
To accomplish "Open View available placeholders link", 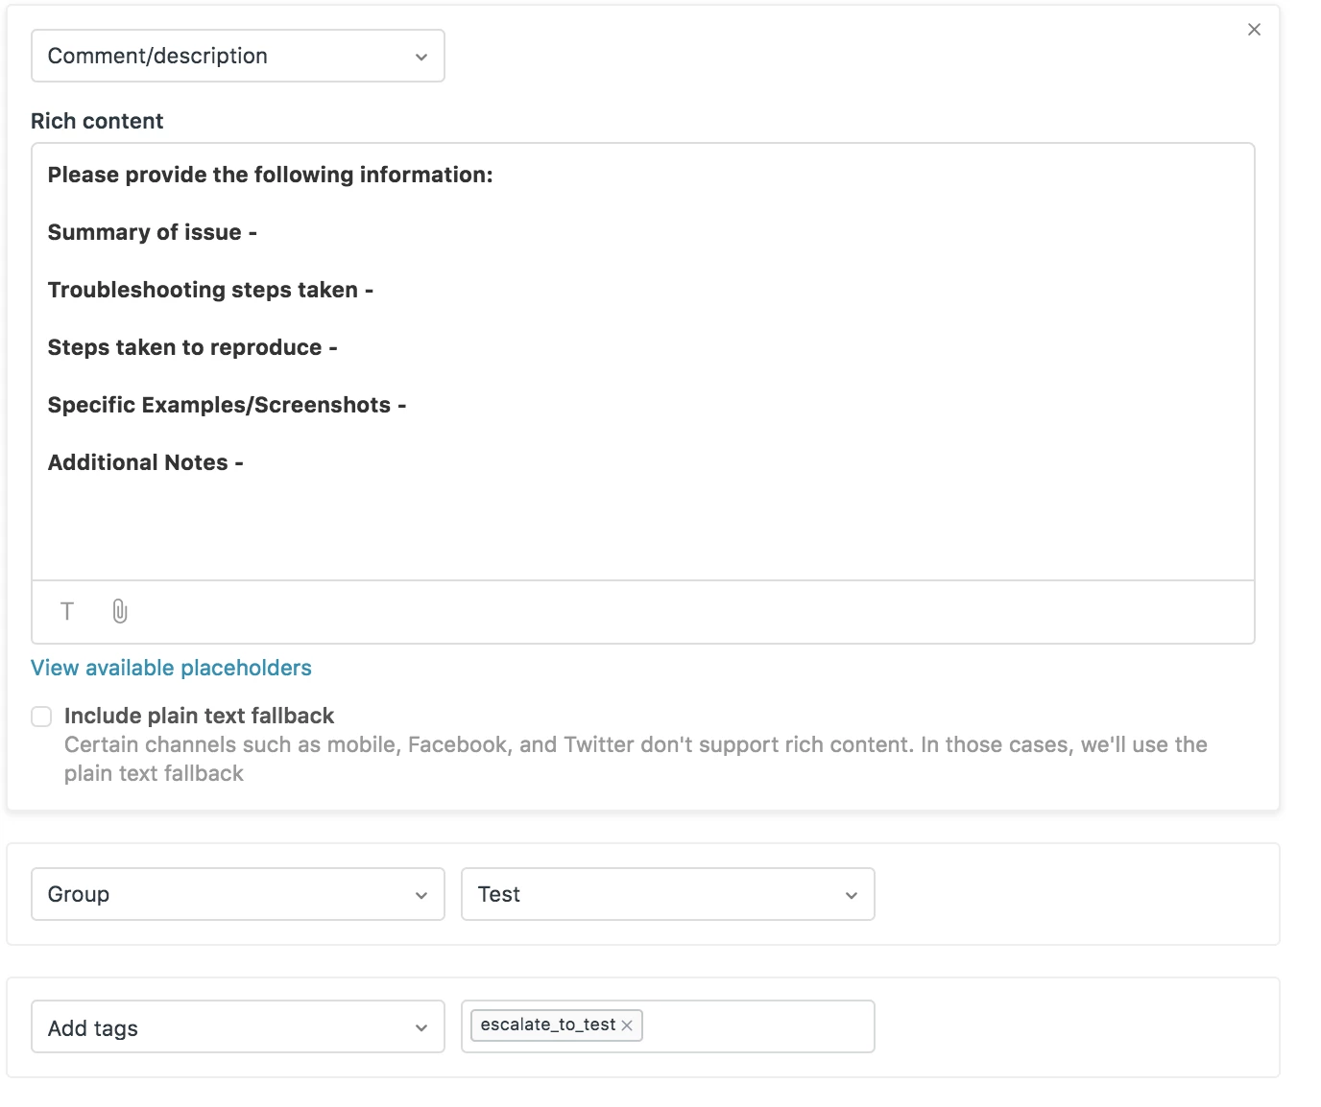I will tap(171, 668).
